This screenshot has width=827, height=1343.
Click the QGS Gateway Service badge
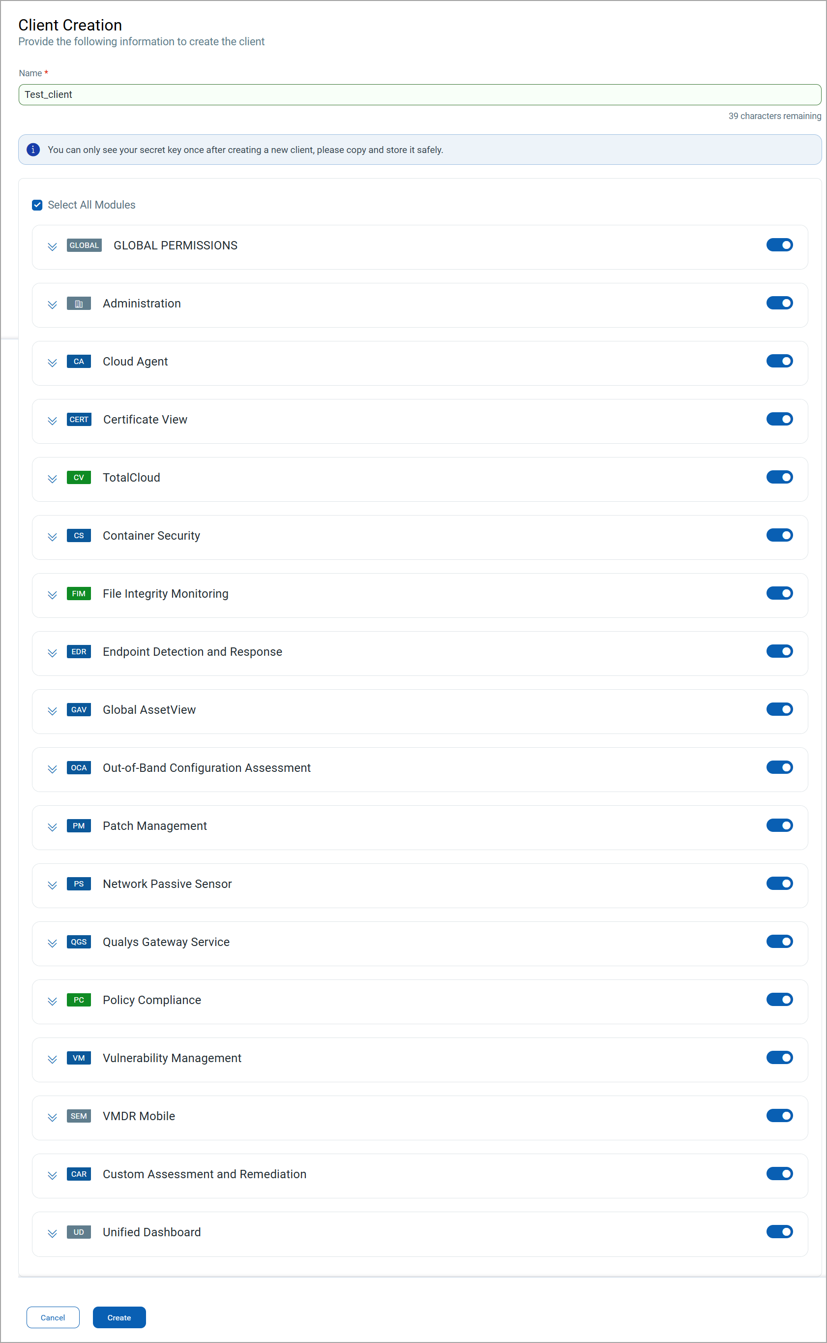79,941
